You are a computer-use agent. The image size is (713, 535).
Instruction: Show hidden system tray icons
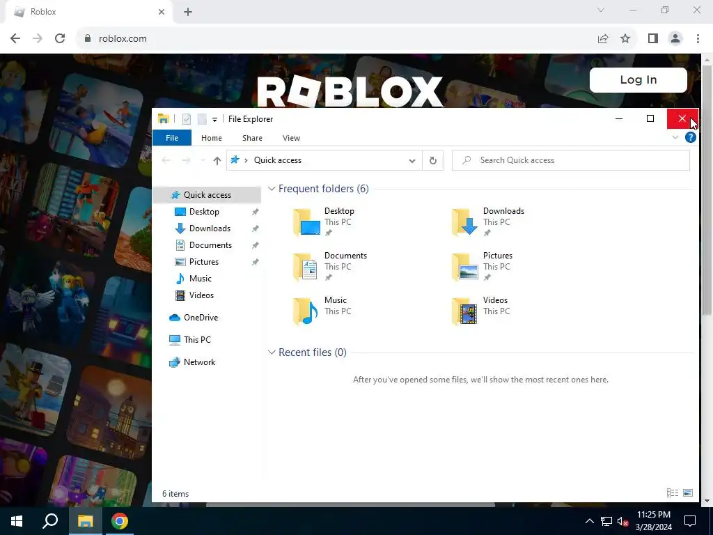pyautogui.click(x=589, y=521)
